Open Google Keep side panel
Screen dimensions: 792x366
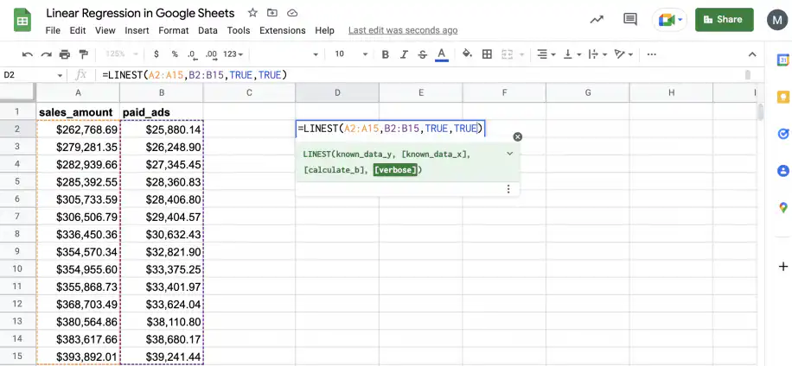(782, 97)
